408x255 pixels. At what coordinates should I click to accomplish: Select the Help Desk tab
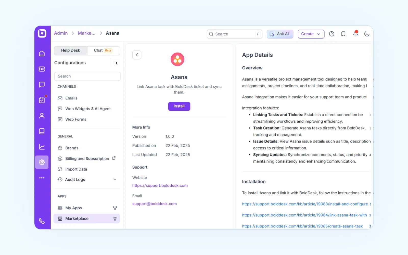71,50
